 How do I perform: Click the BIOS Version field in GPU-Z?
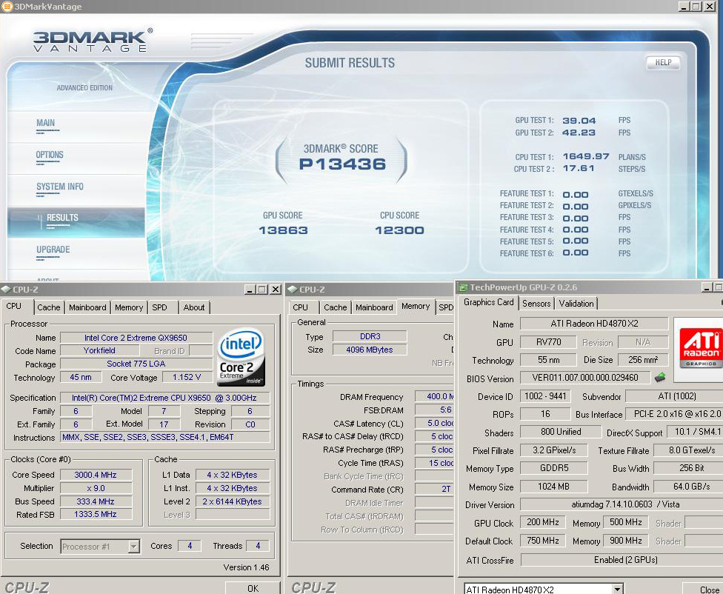(584, 378)
